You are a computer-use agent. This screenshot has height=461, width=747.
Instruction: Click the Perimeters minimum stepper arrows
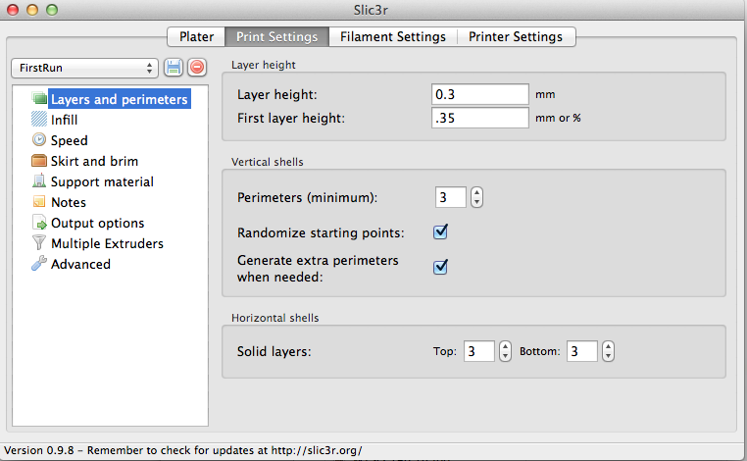point(476,197)
